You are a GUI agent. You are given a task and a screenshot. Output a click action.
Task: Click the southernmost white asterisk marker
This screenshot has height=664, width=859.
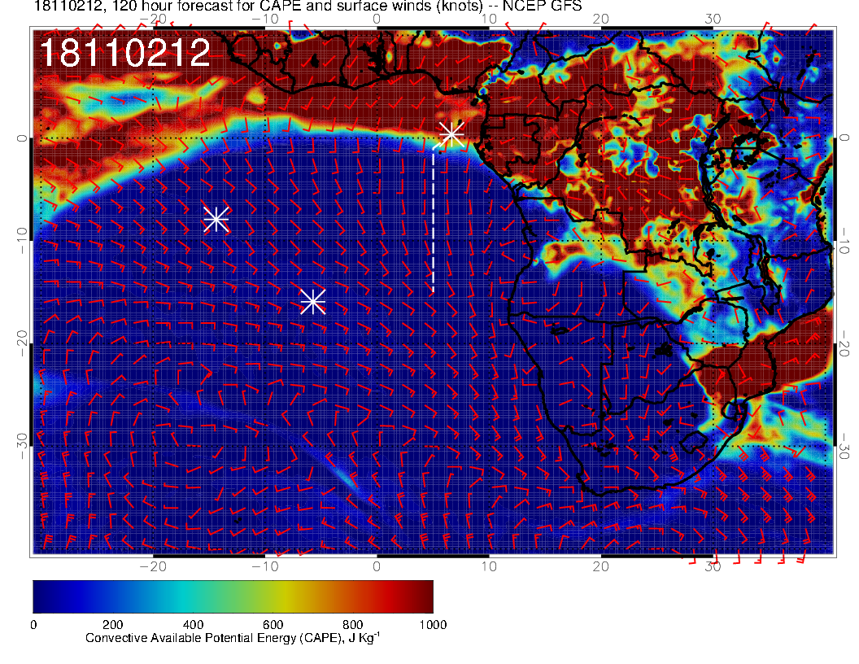pyautogui.click(x=313, y=302)
